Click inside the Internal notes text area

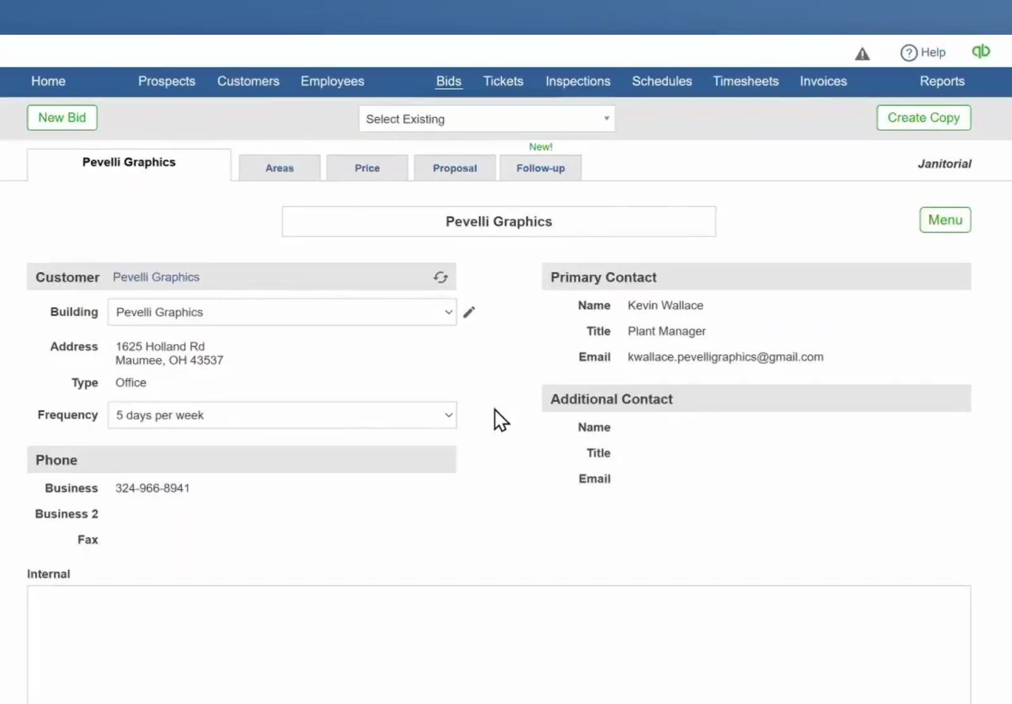(499, 644)
